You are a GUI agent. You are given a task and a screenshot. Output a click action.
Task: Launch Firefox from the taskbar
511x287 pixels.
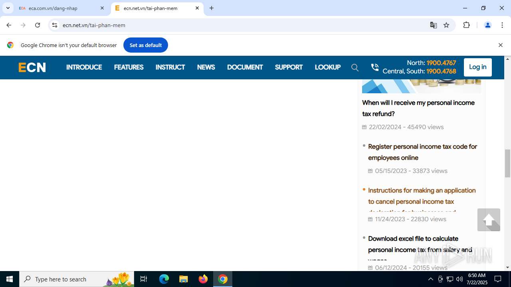pos(203,279)
